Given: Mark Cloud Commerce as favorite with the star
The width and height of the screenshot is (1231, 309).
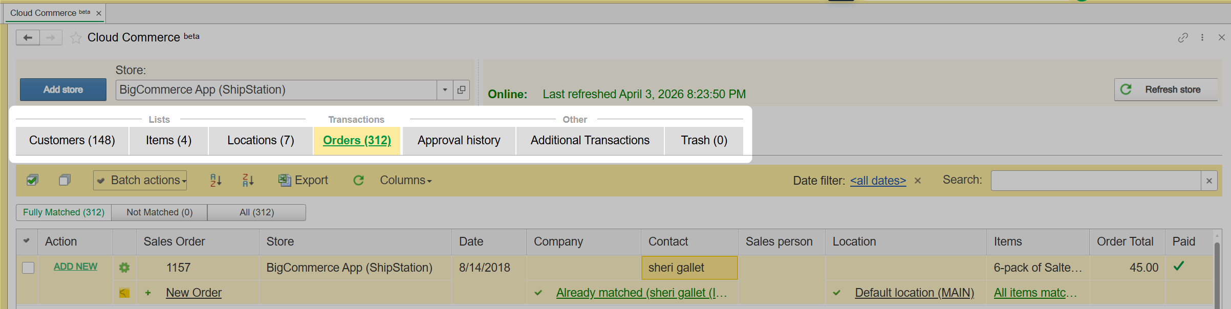Looking at the screenshot, I should (x=76, y=38).
